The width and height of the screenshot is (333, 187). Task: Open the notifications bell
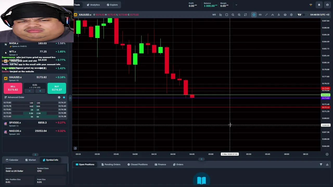point(319,5)
